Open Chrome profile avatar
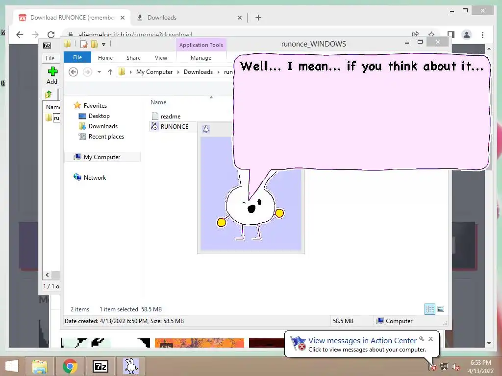 (467, 35)
